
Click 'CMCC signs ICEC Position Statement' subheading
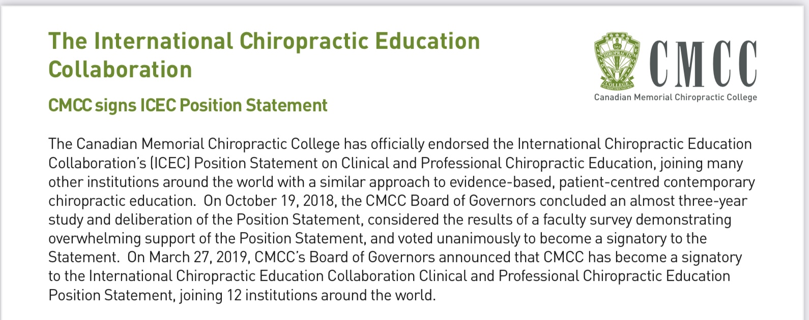tap(188, 105)
